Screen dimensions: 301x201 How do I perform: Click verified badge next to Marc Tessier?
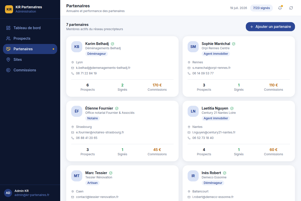coord(111,173)
